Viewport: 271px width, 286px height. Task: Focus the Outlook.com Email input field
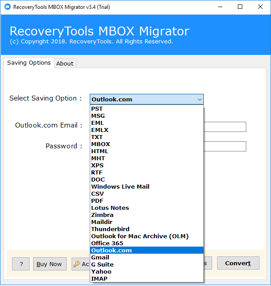point(225,127)
